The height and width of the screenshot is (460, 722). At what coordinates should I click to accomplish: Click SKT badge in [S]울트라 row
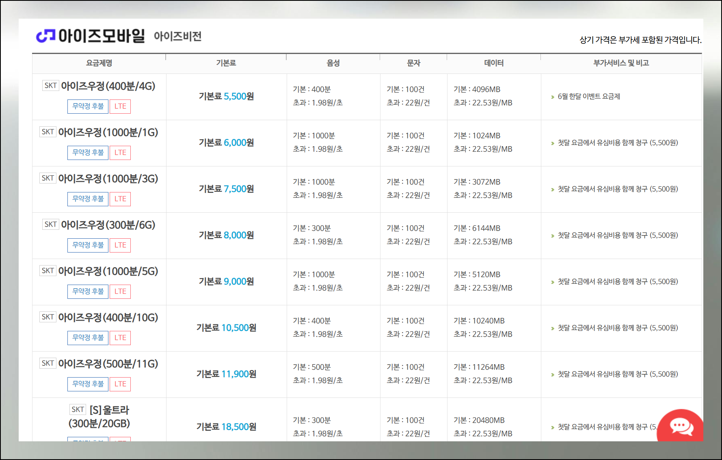[78, 410]
